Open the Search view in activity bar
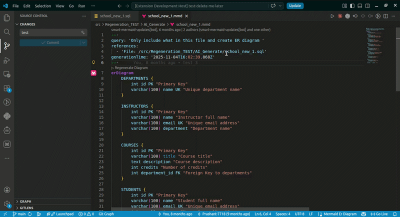Screen dimensions: 400x217 7,31
